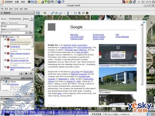Open the Help menu
This screenshot has height=116, width=155.
pyautogui.click(x=26, y=9)
